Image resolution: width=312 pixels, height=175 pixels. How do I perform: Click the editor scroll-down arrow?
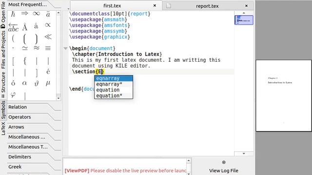point(244,154)
